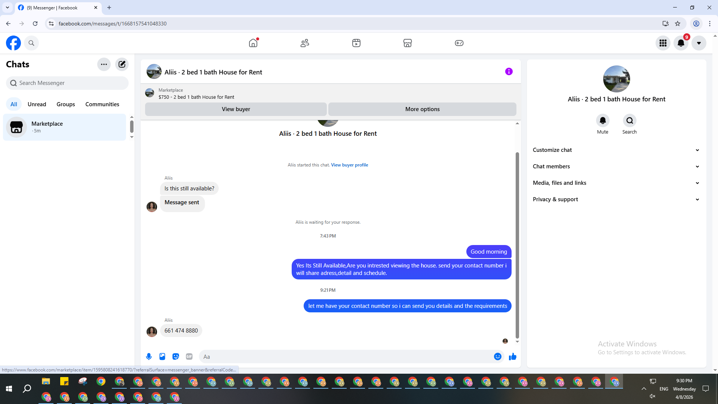The image size is (718, 404).
Task: Focus the Search Messenger field
Action: [x=67, y=83]
